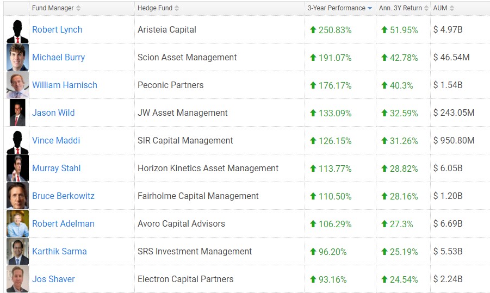Screen dimensions: 490x293
Task: Sort the AUM column
Action: tap(452, 8)
